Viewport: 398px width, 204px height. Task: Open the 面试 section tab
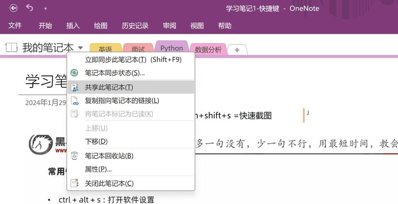(x=139, y=49)
